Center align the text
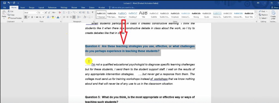Viewport: 279px width, 103px height. (x=68, y=17)
